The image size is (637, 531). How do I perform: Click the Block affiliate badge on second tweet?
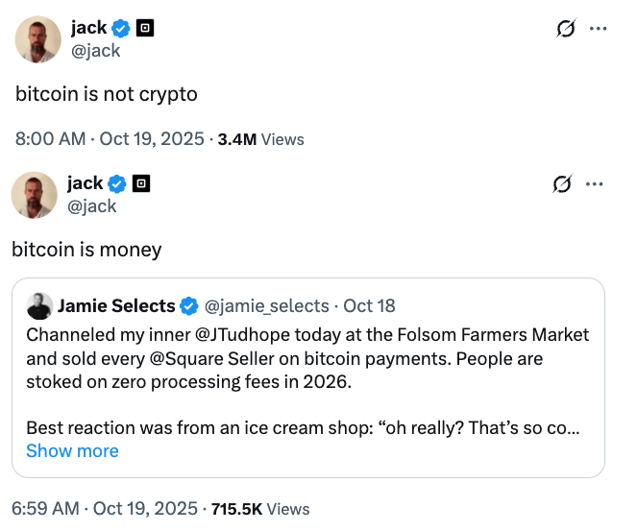click(140, 183)
